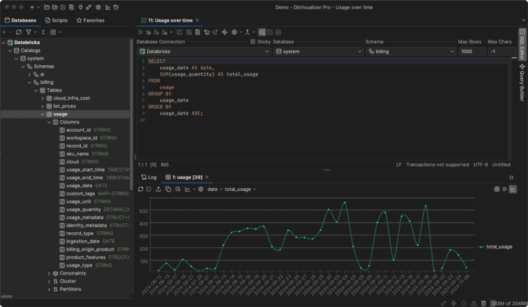Open the chart settings gear in result toolbar

click(x=201, y=190)
